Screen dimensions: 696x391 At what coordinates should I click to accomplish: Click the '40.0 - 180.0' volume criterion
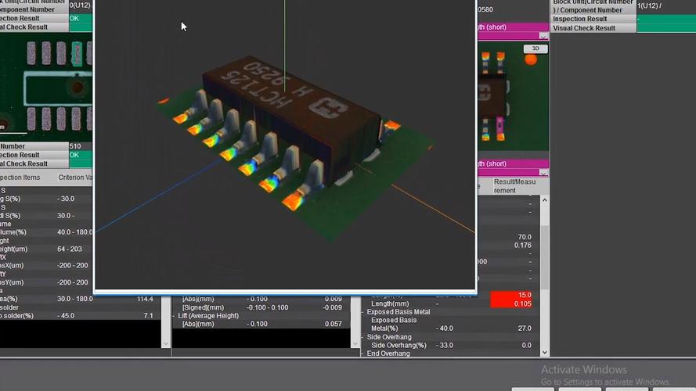point(74,232)
